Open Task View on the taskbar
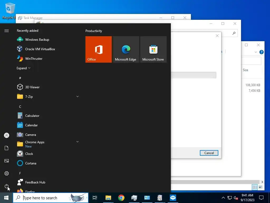The width and height of the screenshot is (270, 203). pos(95,198)
